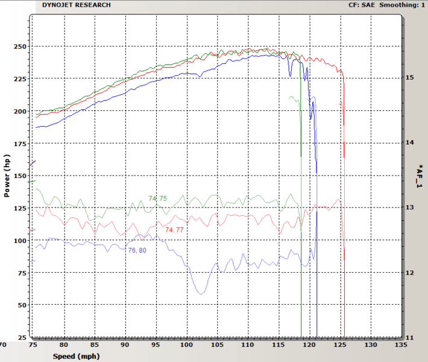The width and height of the screenshot is (428, 362).
Task: Click the red power curve drop near 125 mph
Action: click(x=344, y=121)
